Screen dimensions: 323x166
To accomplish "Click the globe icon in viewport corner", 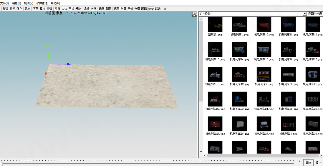I will (194, 14).
